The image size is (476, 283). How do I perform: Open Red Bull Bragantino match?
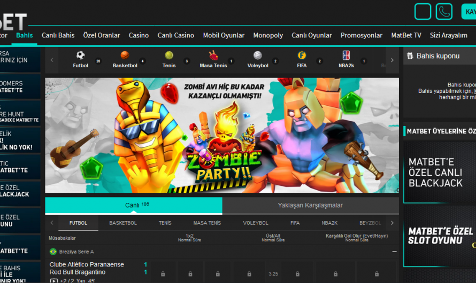tap(78, 272)
